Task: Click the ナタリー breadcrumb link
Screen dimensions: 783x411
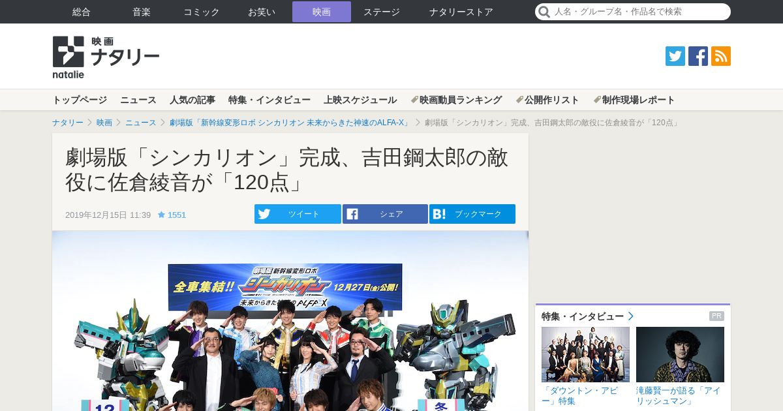Action: 68,123
